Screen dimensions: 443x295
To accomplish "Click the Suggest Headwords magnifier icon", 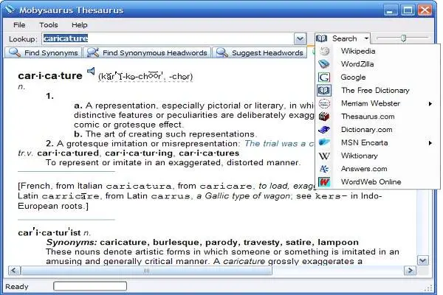I will coord(222,52).
